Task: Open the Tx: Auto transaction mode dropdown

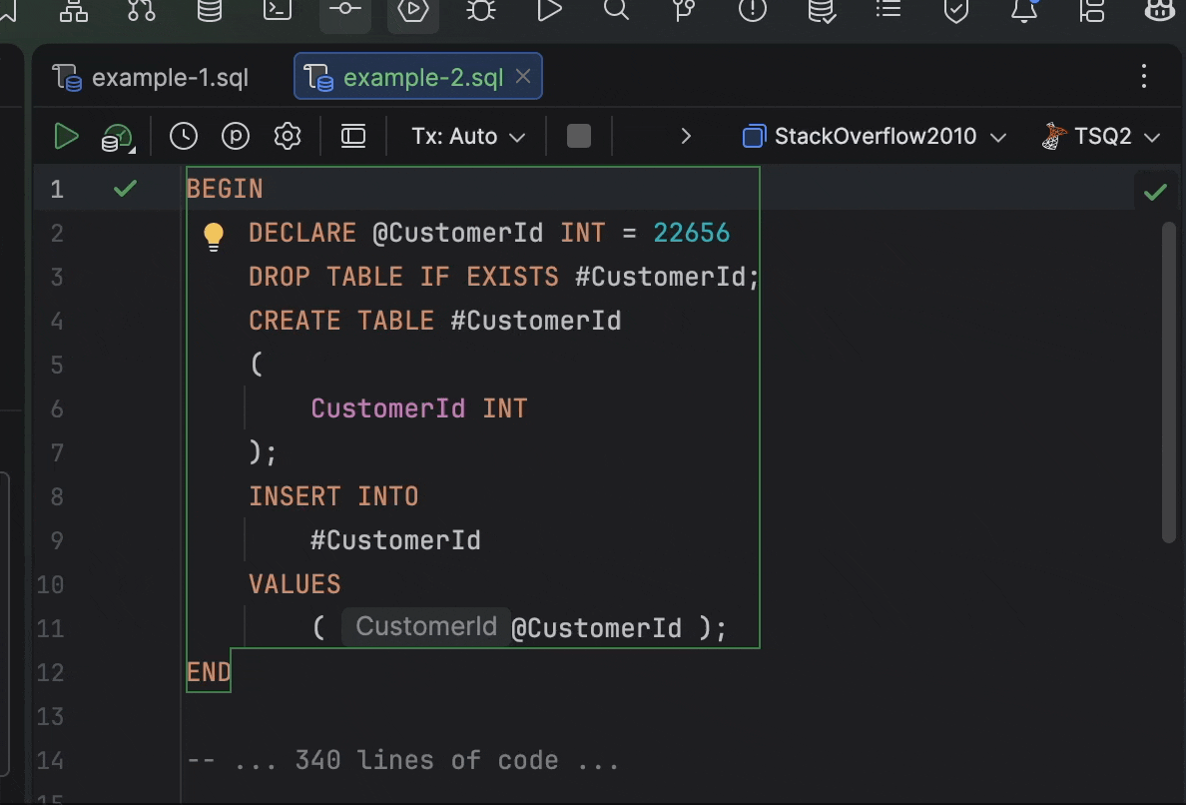Action: (468, 136)
